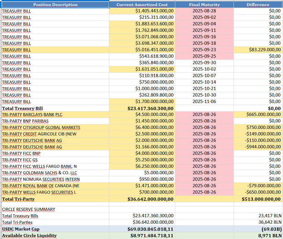Screen dimensions: 283x239
Task: Select TRI-PARTY ROYAL BANK OF CANADA cell
Action: (x=55, y=186)
